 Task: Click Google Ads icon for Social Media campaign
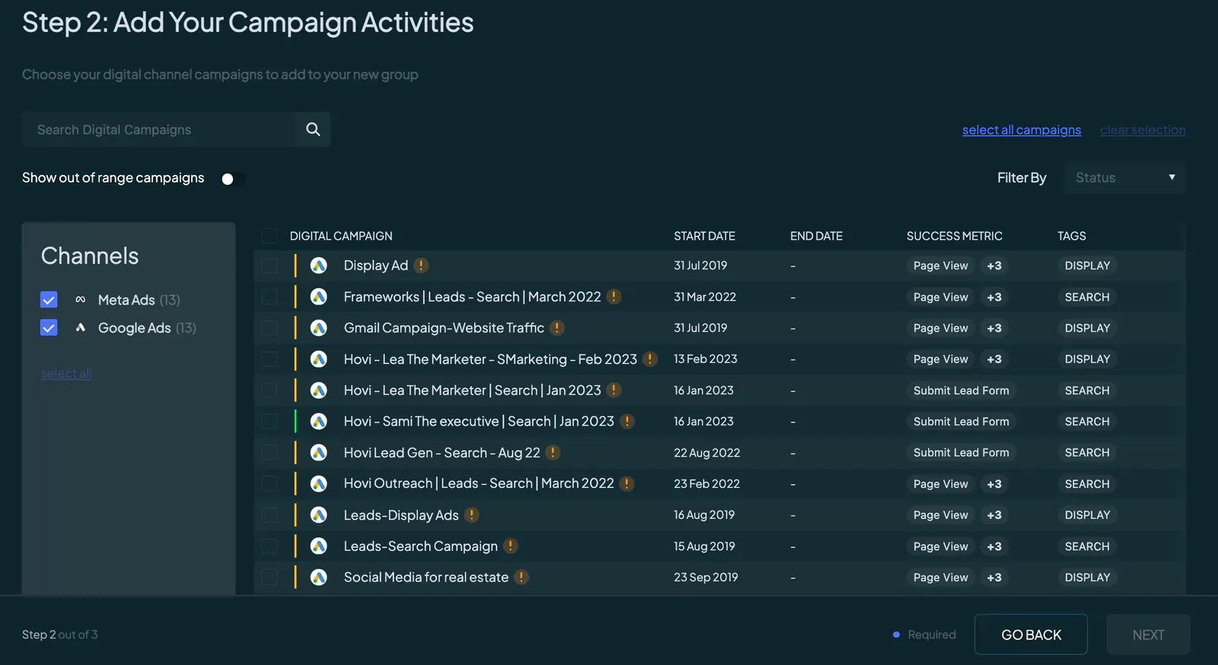coord(319,577)
